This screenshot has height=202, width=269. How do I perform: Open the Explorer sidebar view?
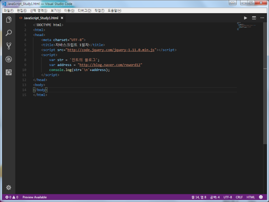pos(8,20)
